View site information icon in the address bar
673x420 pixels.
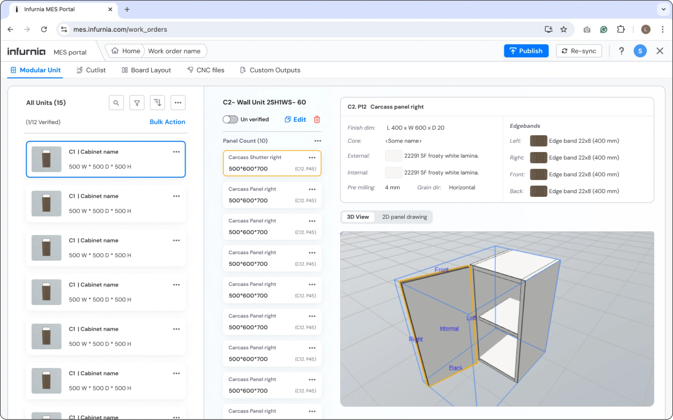(x=64, y=29)
